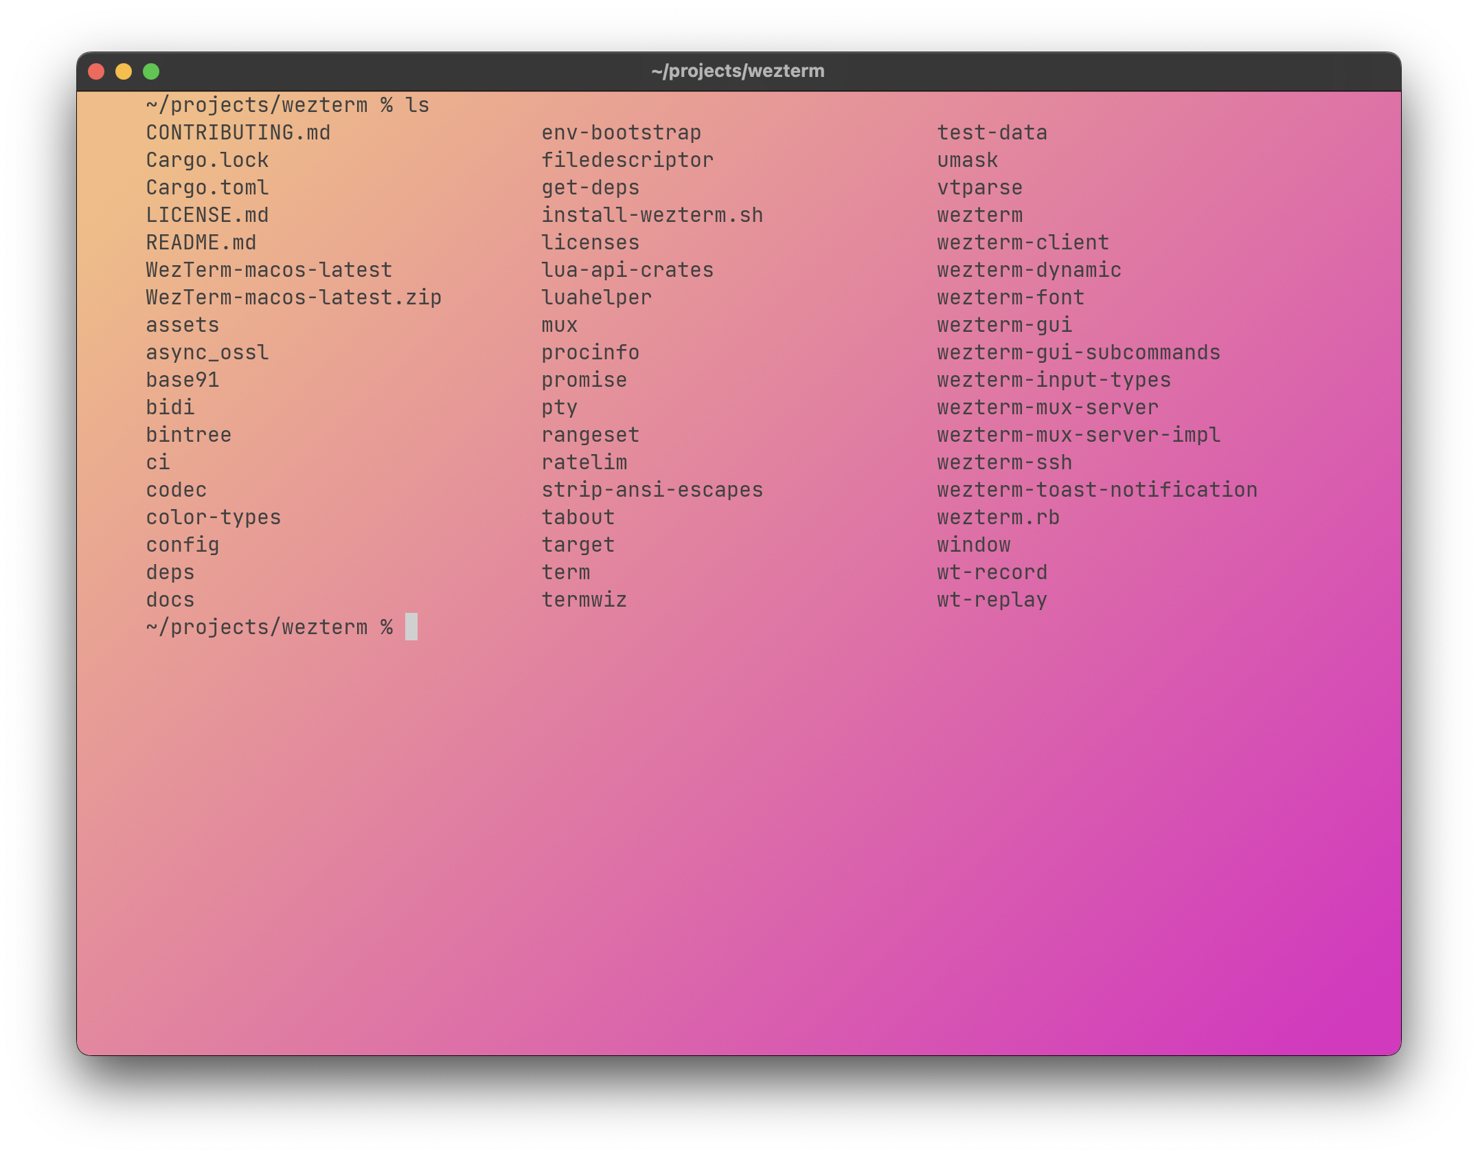Click the block cursor at the prompt
Viewport: 1478px width, 1157px height.
[x=411, y=627]
